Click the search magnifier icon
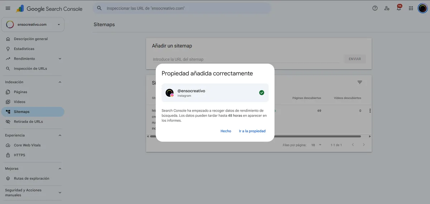 coord(100,8)
